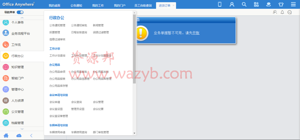Click the 工作流 sidebar icon

click(6, 45)
